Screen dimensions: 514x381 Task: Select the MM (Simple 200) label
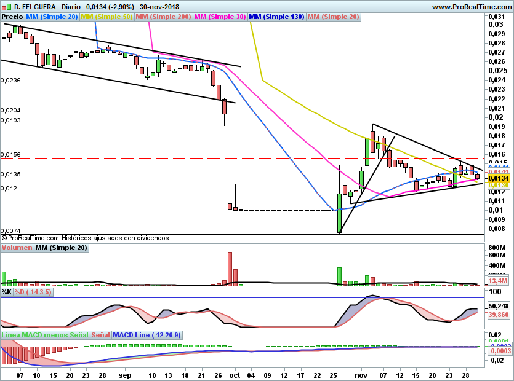tap(163, 17)
